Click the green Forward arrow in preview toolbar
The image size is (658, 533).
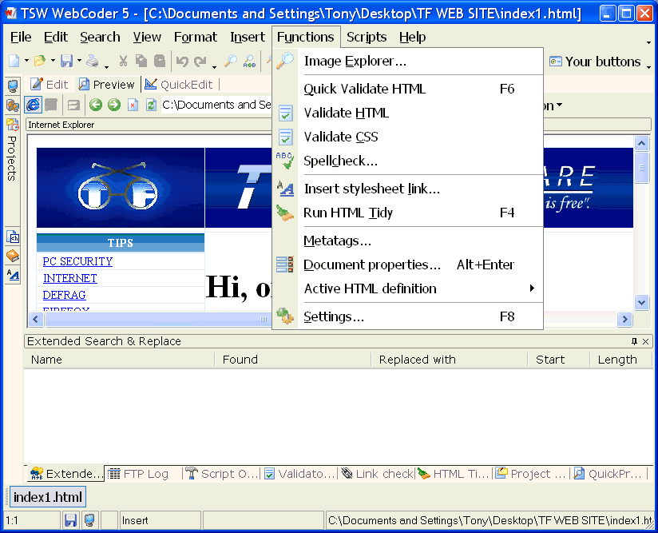[113, 105]
